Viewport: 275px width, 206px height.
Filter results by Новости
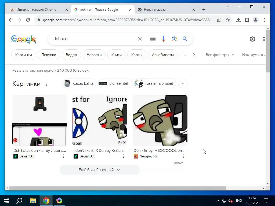point(94,55)
